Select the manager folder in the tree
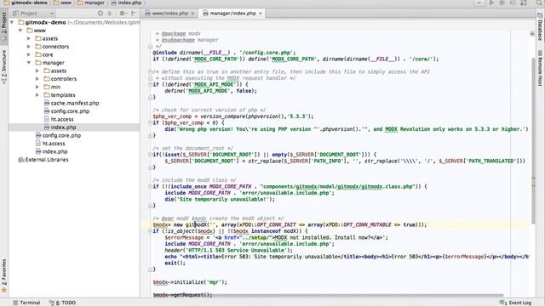The image size is (545, 306). (49, 63)
